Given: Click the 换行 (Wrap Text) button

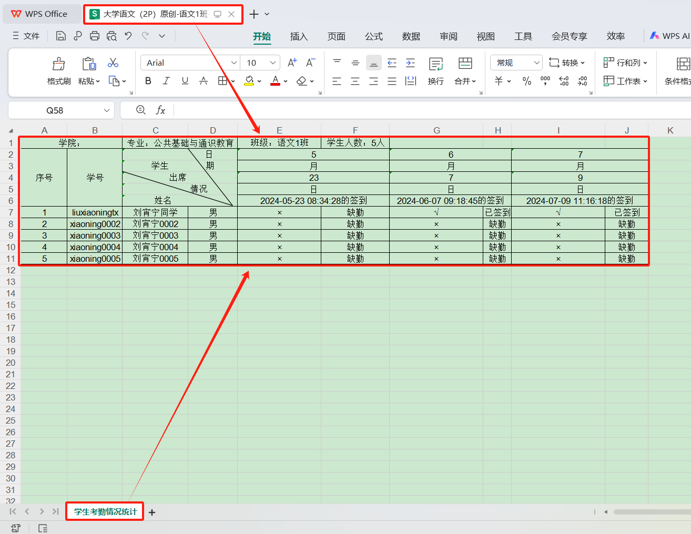Looking at the screenshot, I should pyautogui.click(x=435, y=70).
